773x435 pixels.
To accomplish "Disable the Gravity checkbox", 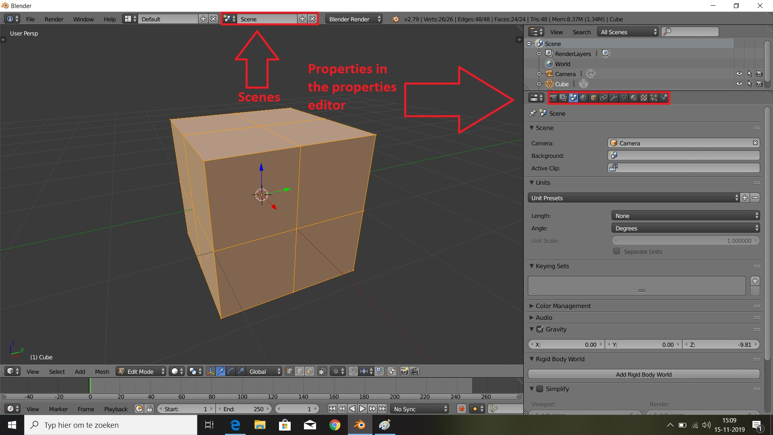I will pos(540,329).
